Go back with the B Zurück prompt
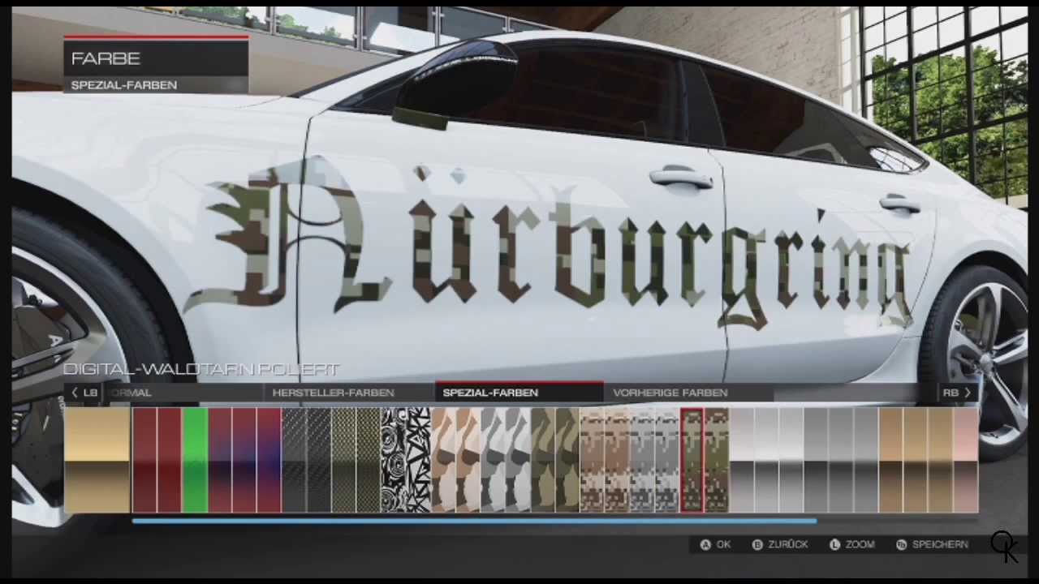This screenshot has height=584, width=1039. point(780,544)
